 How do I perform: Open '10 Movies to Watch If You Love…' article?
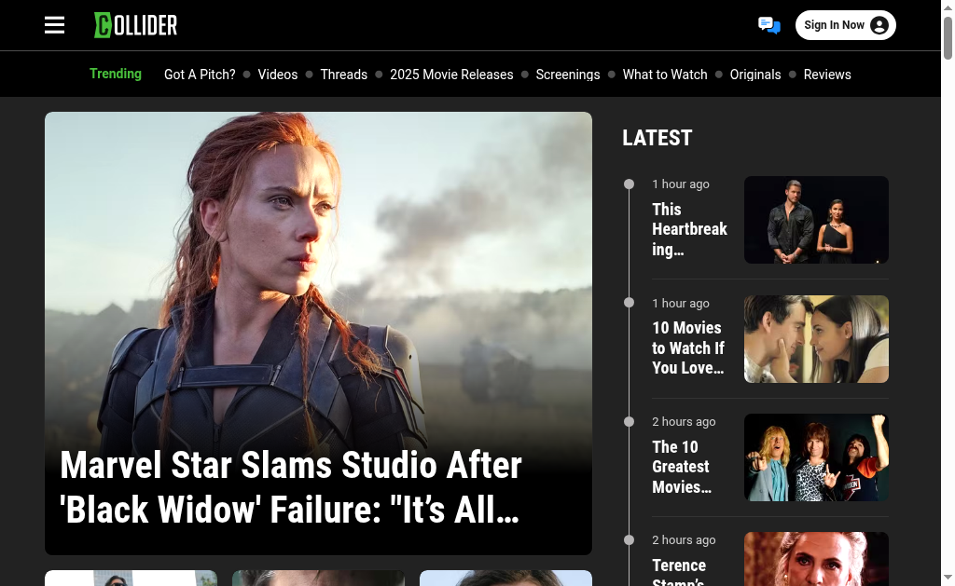[x=688, y=348]
